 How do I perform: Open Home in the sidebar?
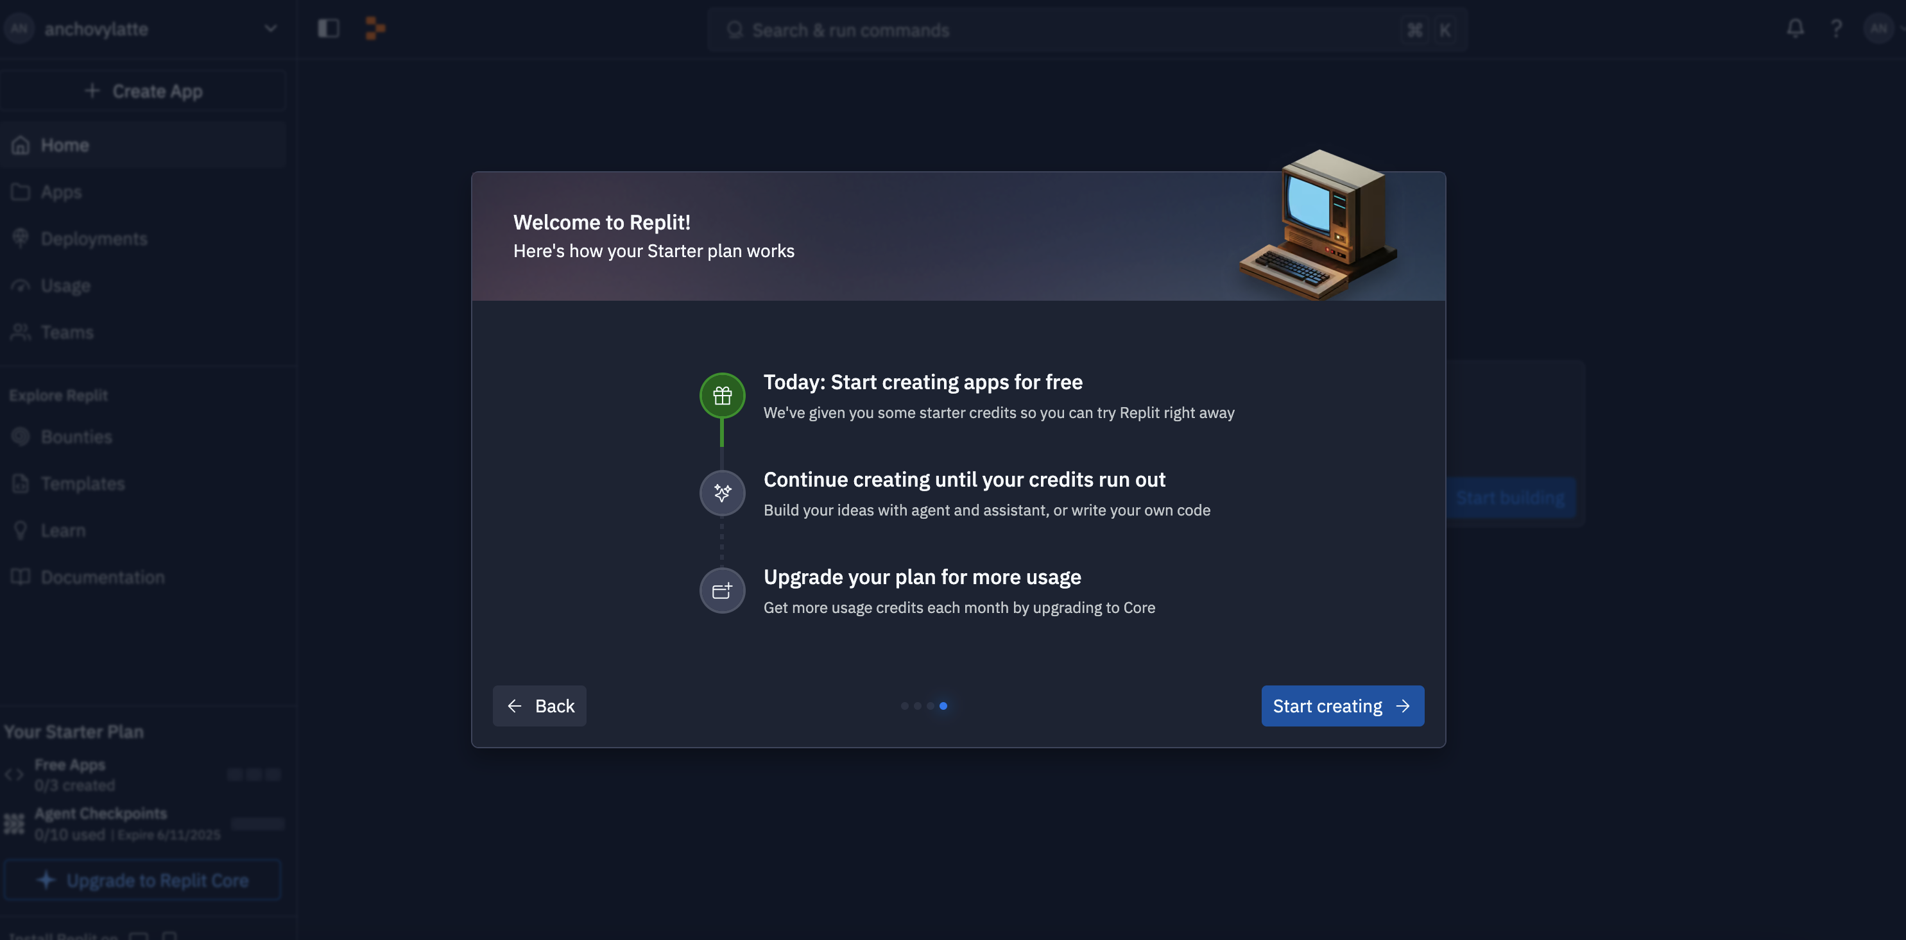coord(144,145)
